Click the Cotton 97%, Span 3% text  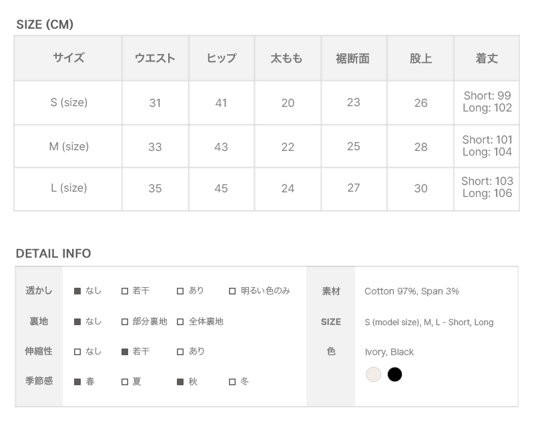point(411,291)
